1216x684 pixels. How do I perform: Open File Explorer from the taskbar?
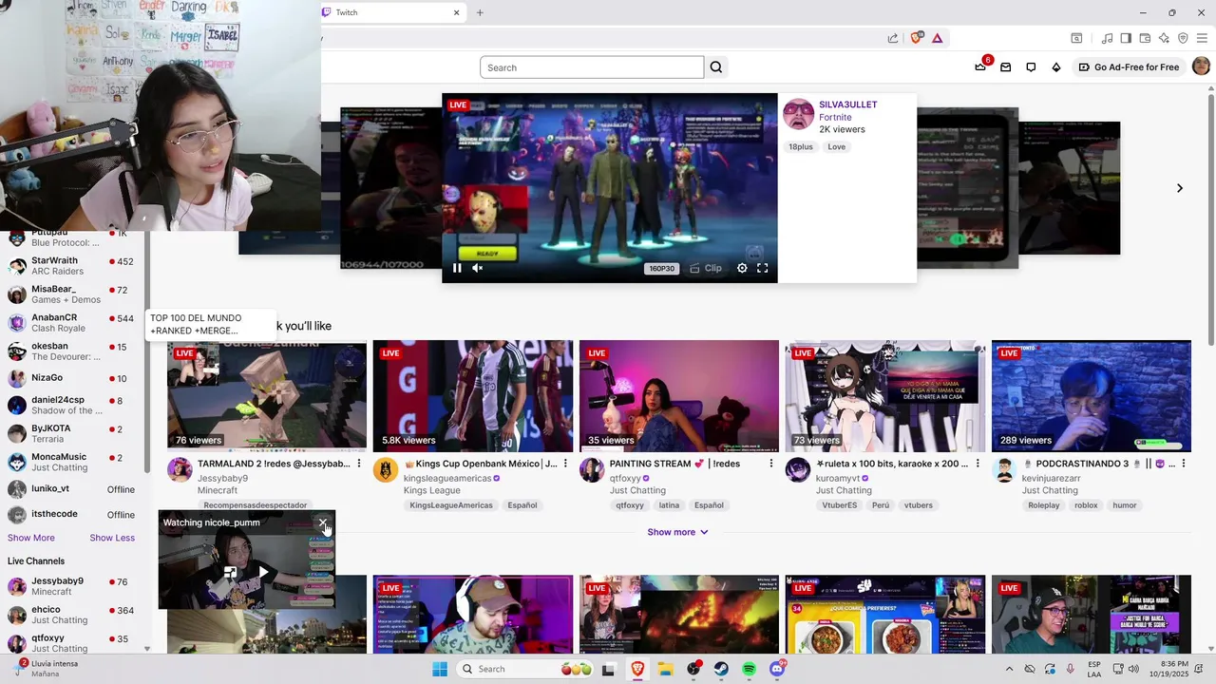click(666, 669)
